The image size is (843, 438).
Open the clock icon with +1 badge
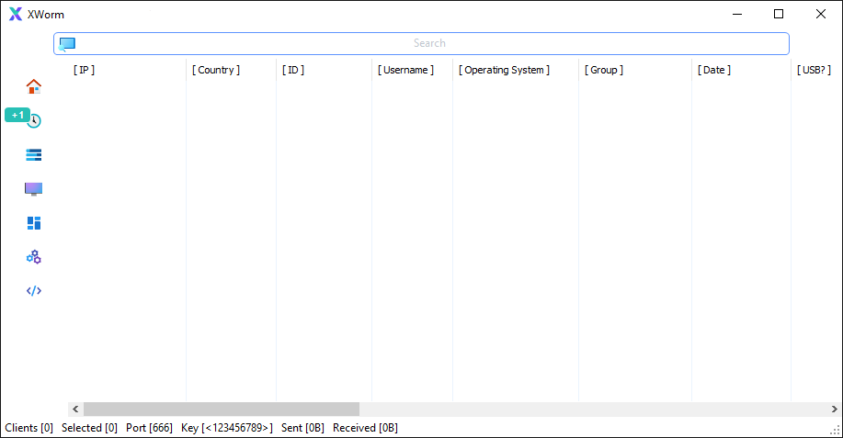35,120
